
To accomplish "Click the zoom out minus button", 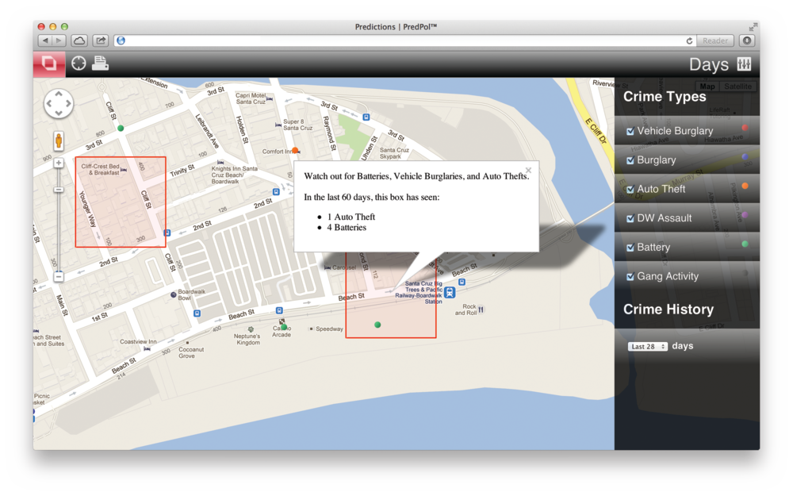I will tap(59, 276).
